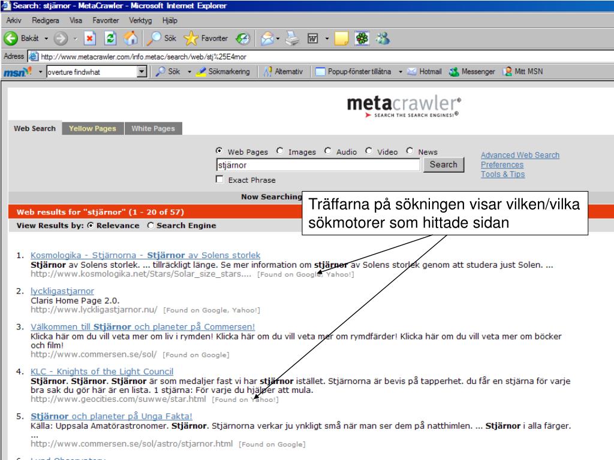Open the Advanced Web Search link

coord(520,155)
